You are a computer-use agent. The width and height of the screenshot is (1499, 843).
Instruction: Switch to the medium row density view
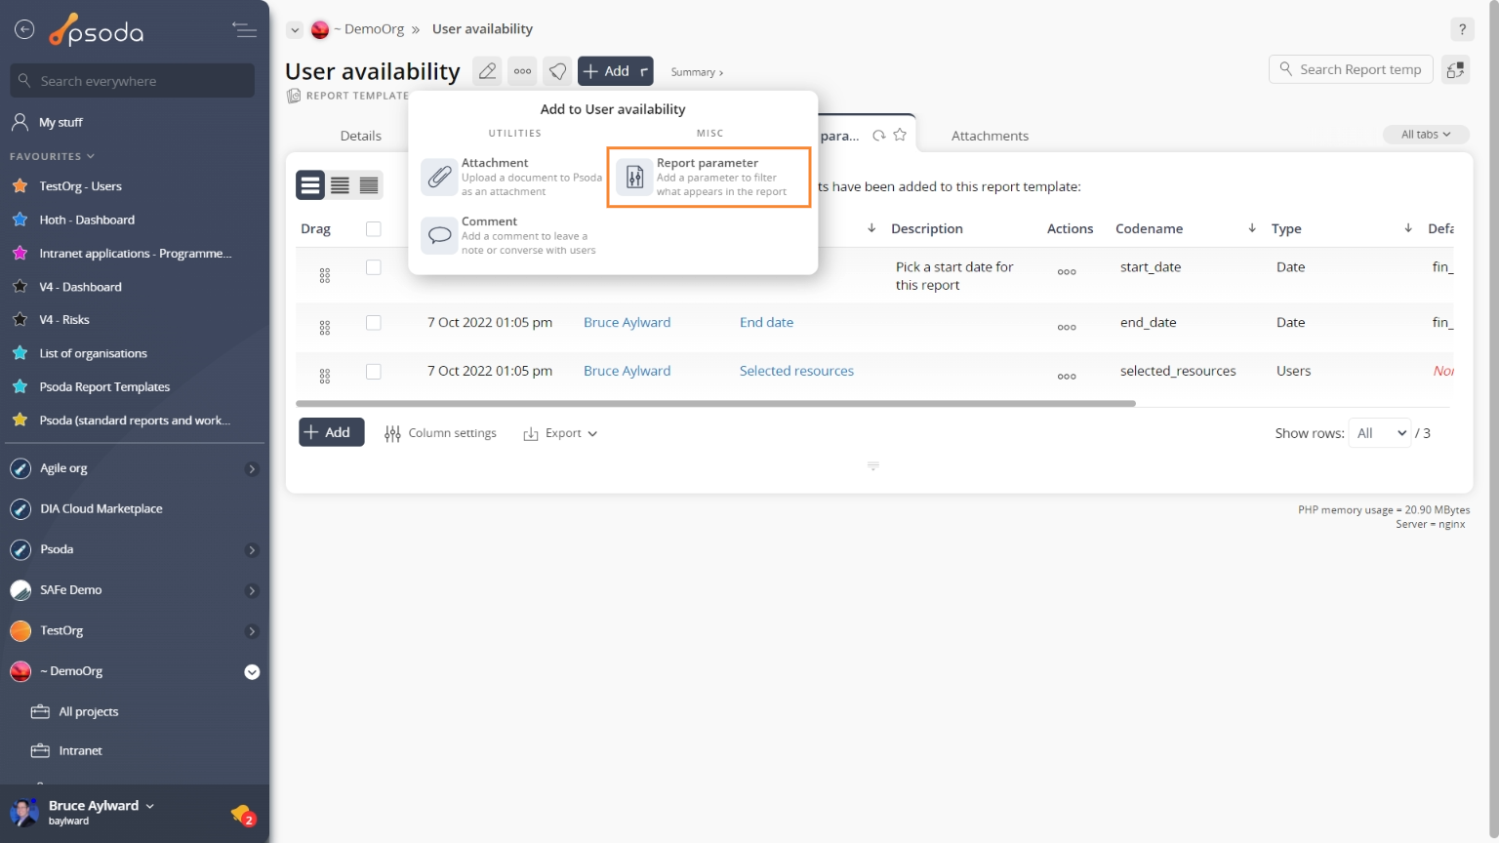(340, 185)
